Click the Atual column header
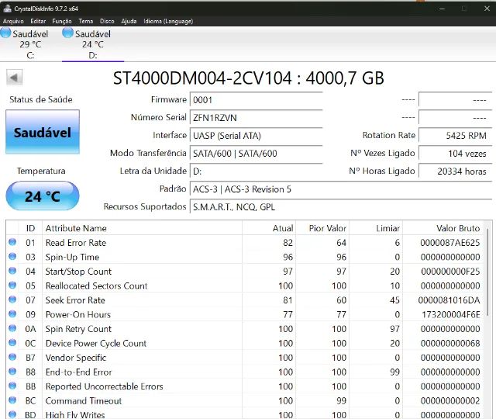This screenshot has height=419, width=496. pos(269,228)
